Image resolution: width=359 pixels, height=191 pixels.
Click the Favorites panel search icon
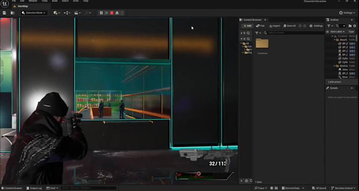pos(249,33)
